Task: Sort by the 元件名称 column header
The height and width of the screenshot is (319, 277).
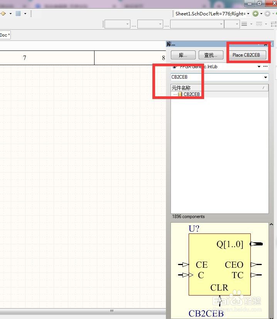Action: 220,88
